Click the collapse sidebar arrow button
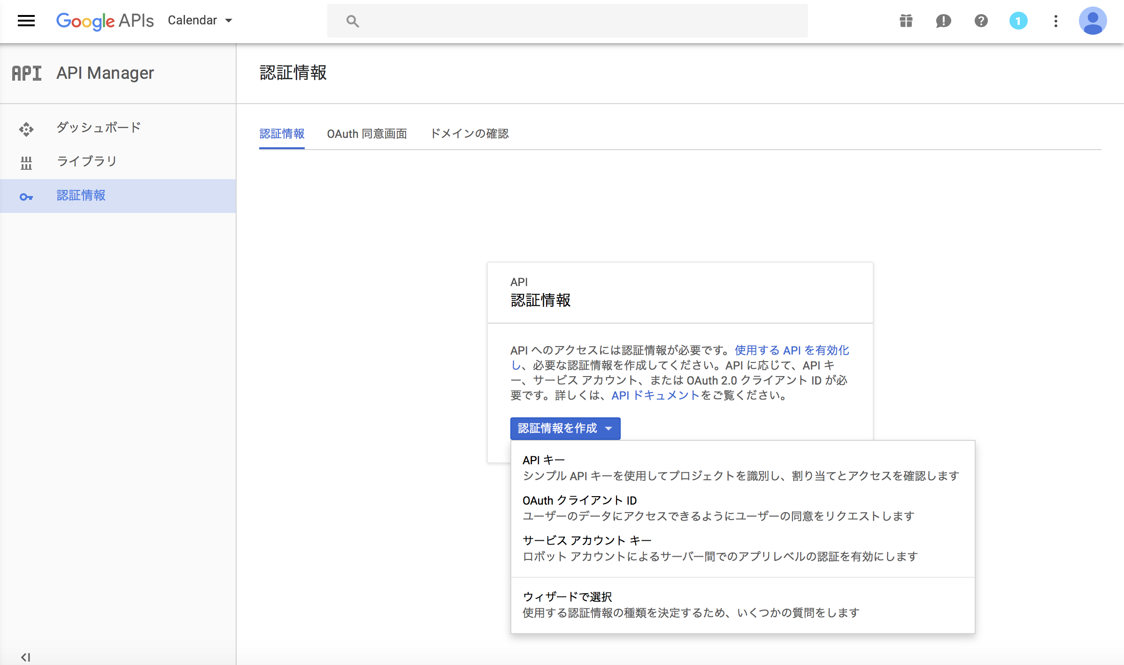Viewport: 1124px width, 665px height. click(25, 657)
